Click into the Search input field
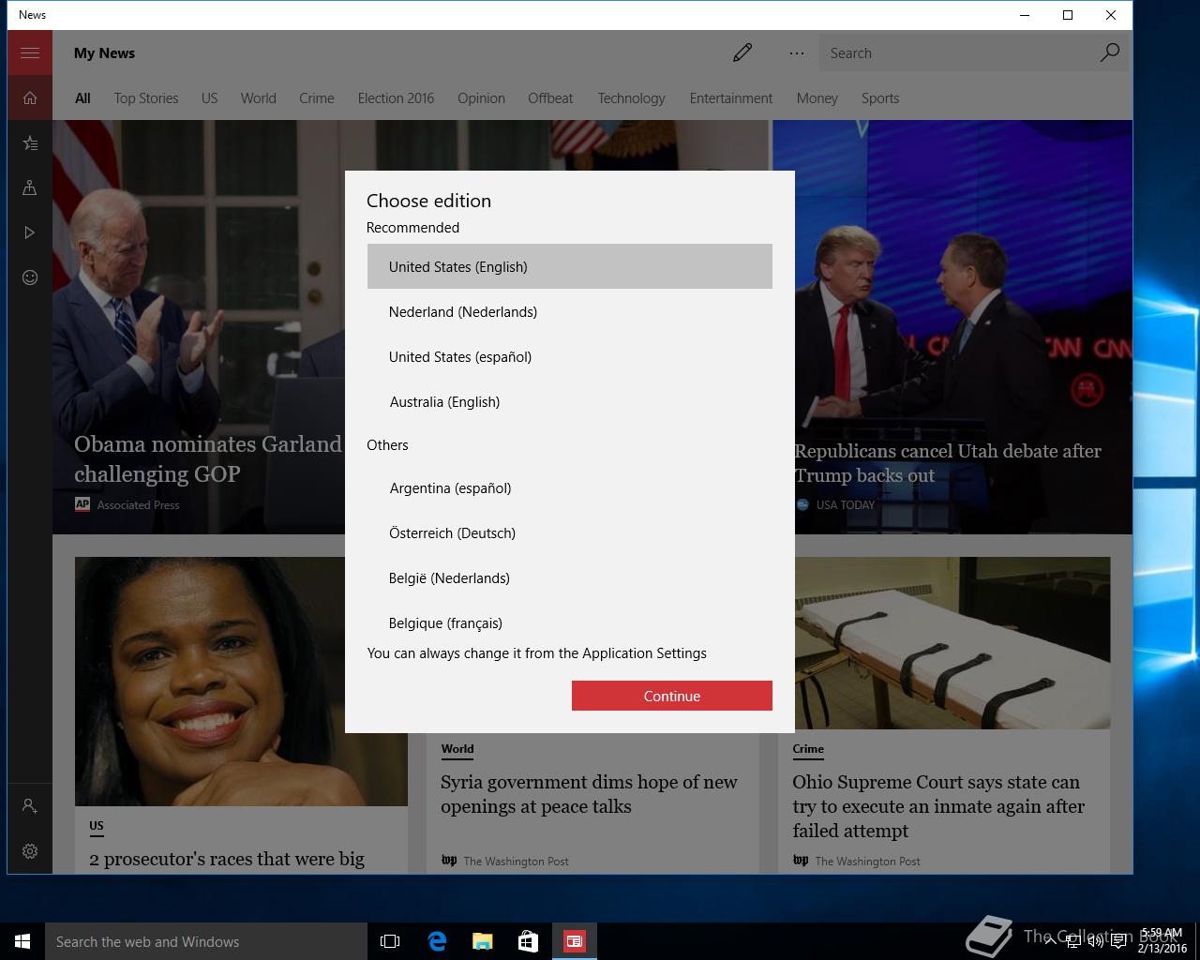 [x=956, y=52]
